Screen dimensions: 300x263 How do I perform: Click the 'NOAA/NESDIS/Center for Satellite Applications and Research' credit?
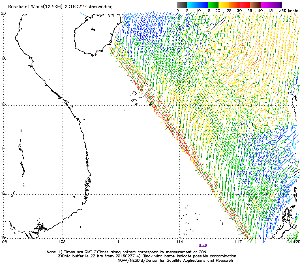point(175,260)
